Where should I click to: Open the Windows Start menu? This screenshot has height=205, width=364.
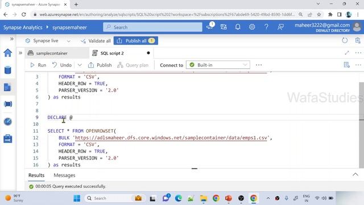[77, 198]
